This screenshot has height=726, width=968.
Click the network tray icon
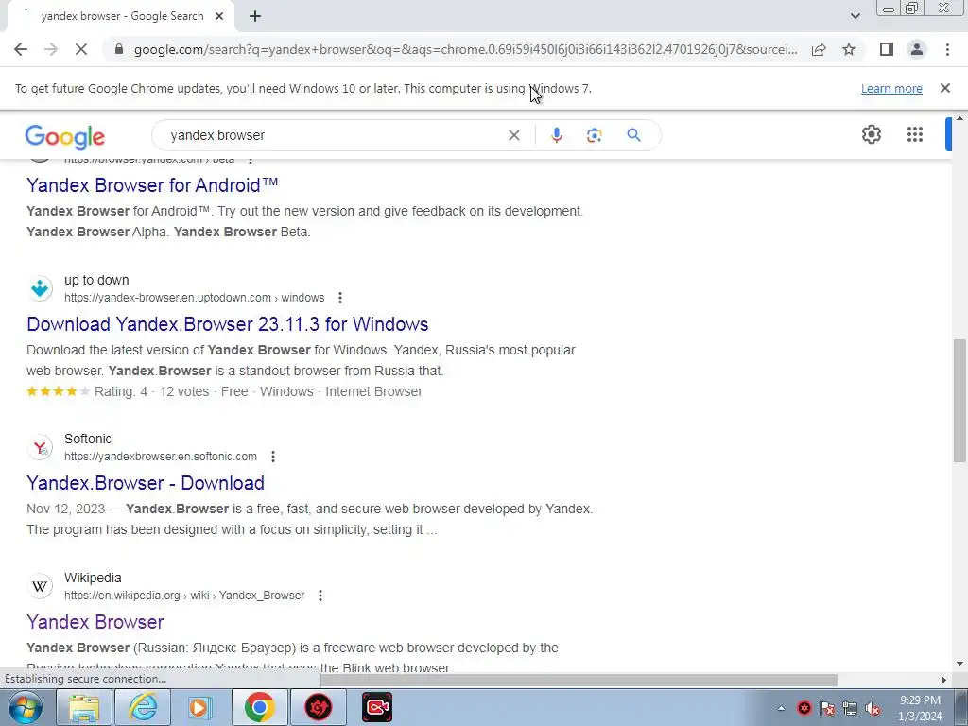pos(850,708)
